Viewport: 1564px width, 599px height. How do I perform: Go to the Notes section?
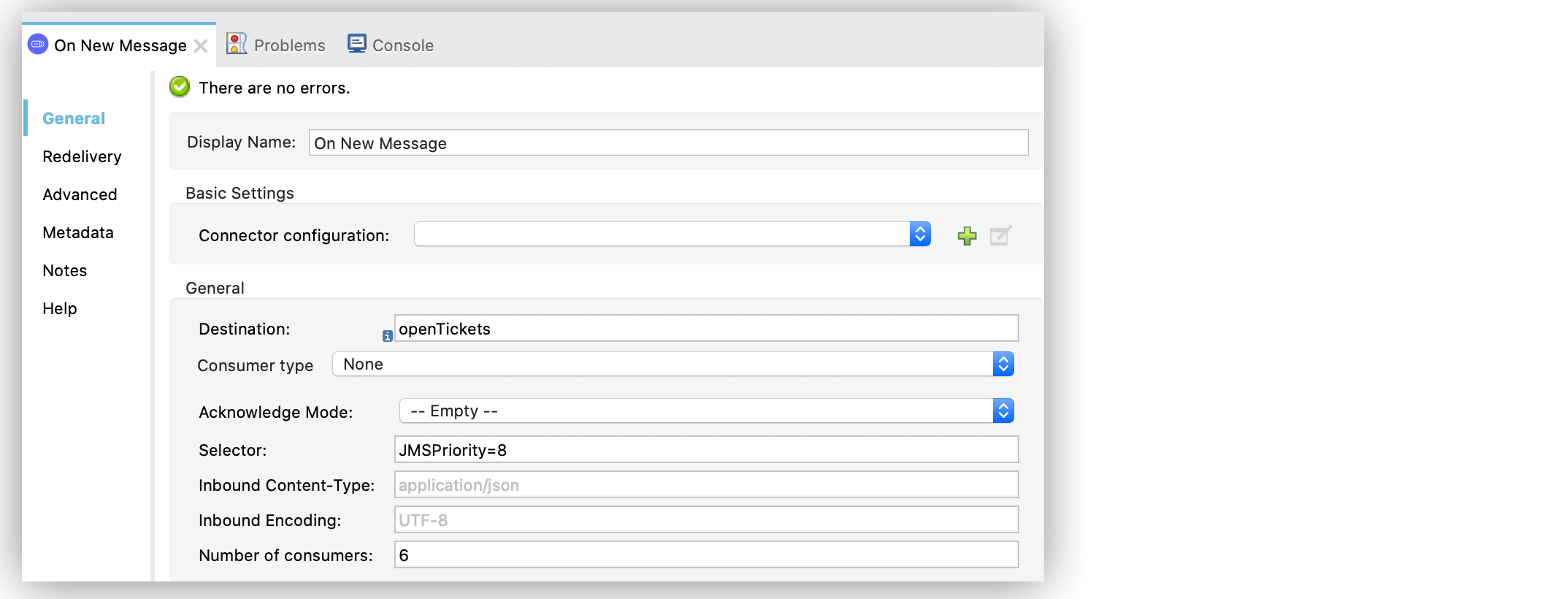65,270
